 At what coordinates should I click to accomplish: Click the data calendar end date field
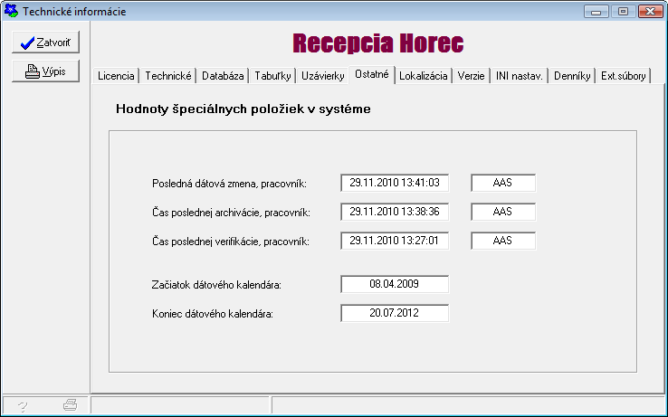pyautogui.click(x=394, y=313)
